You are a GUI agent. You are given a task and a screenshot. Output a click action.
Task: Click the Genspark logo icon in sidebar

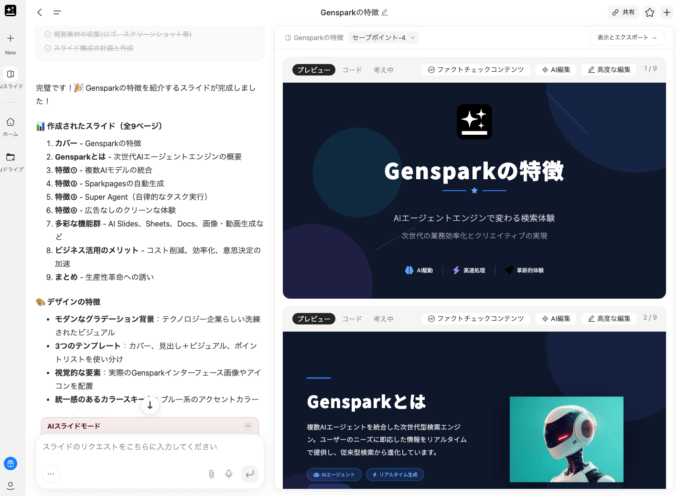click(x=11, y=11)
